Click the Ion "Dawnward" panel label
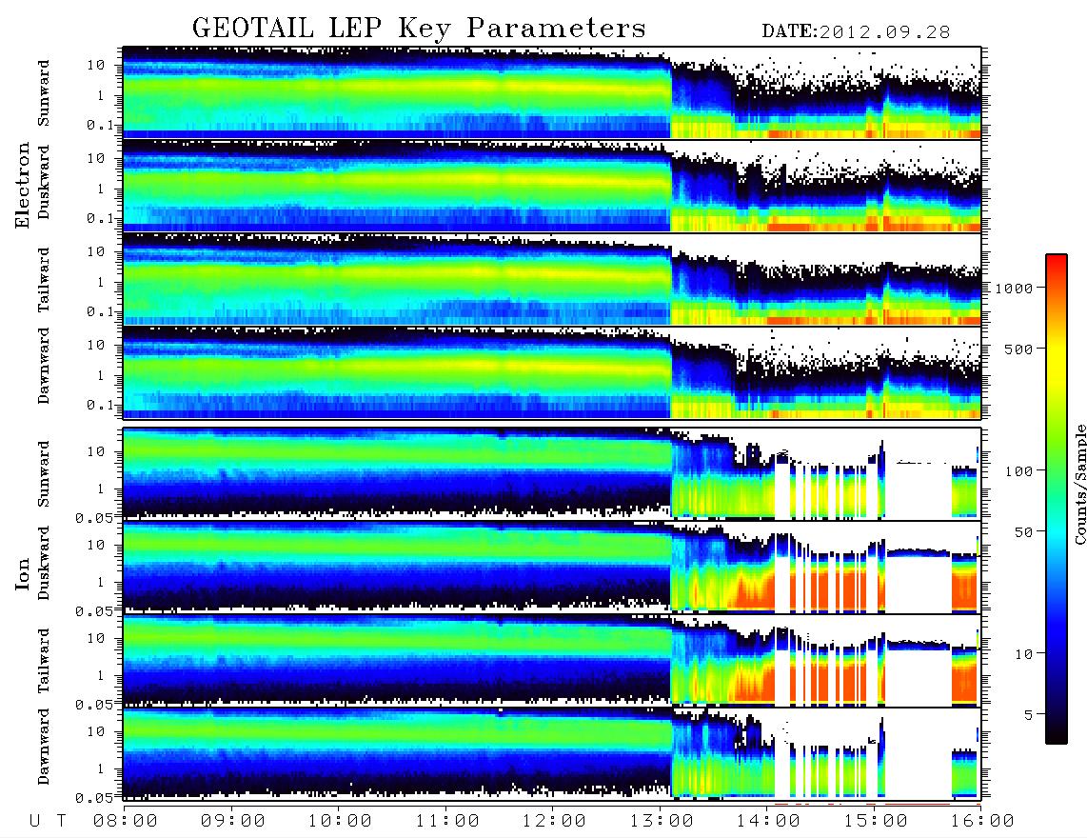Image resolution: width=1087 pixels, height=838 pixels. [44, 747]
